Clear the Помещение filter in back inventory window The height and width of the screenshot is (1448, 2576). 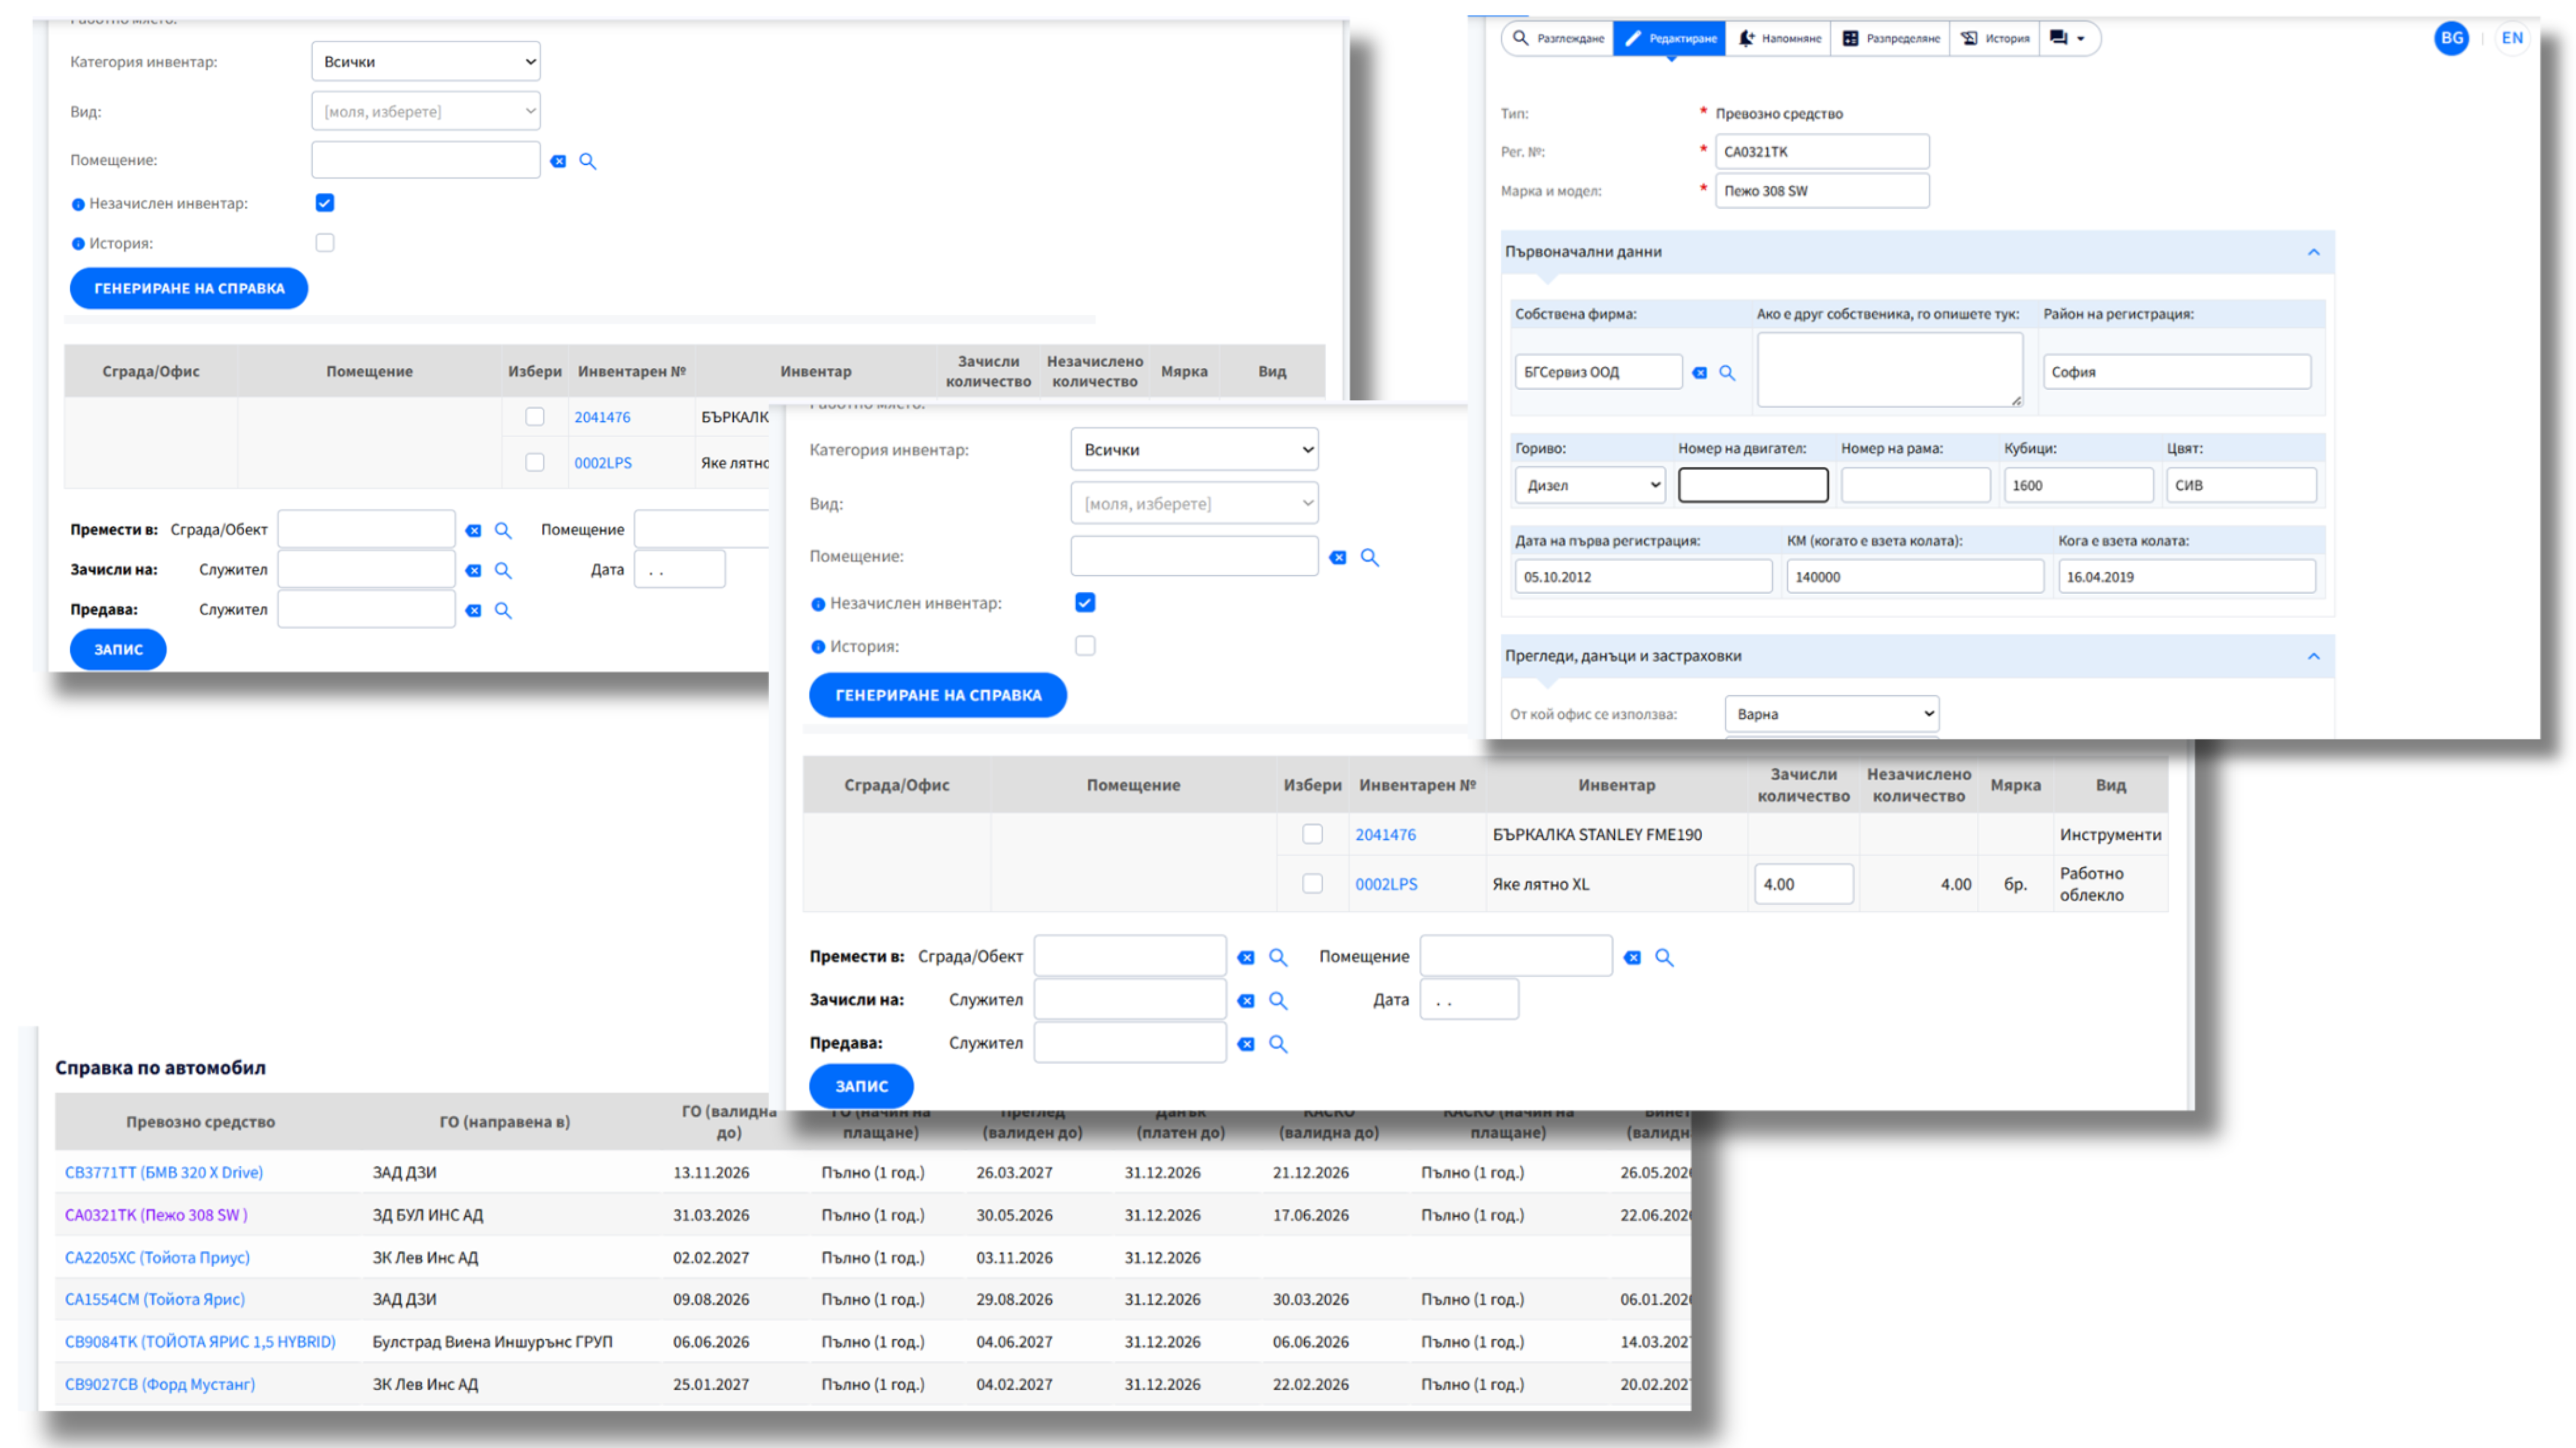pos(558,161)
